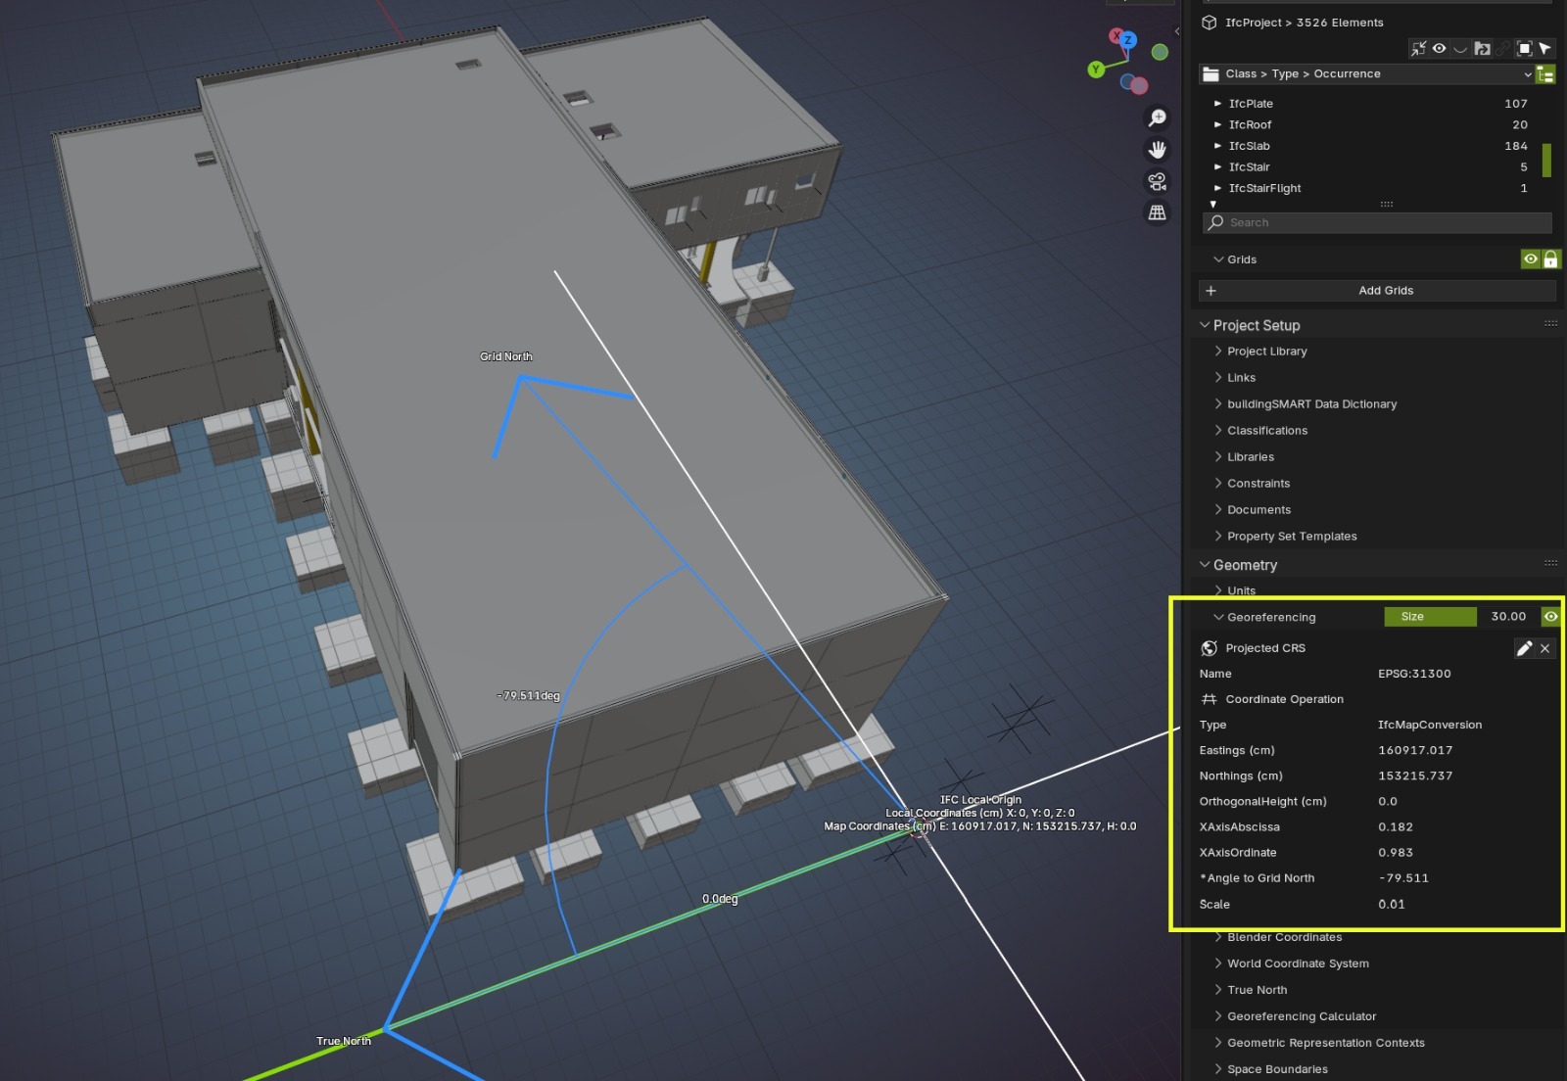This screenshot has width=1567, height=1081.
Task: Expand the IfcSlab tree item
Action: click(x=1218, y=146)
